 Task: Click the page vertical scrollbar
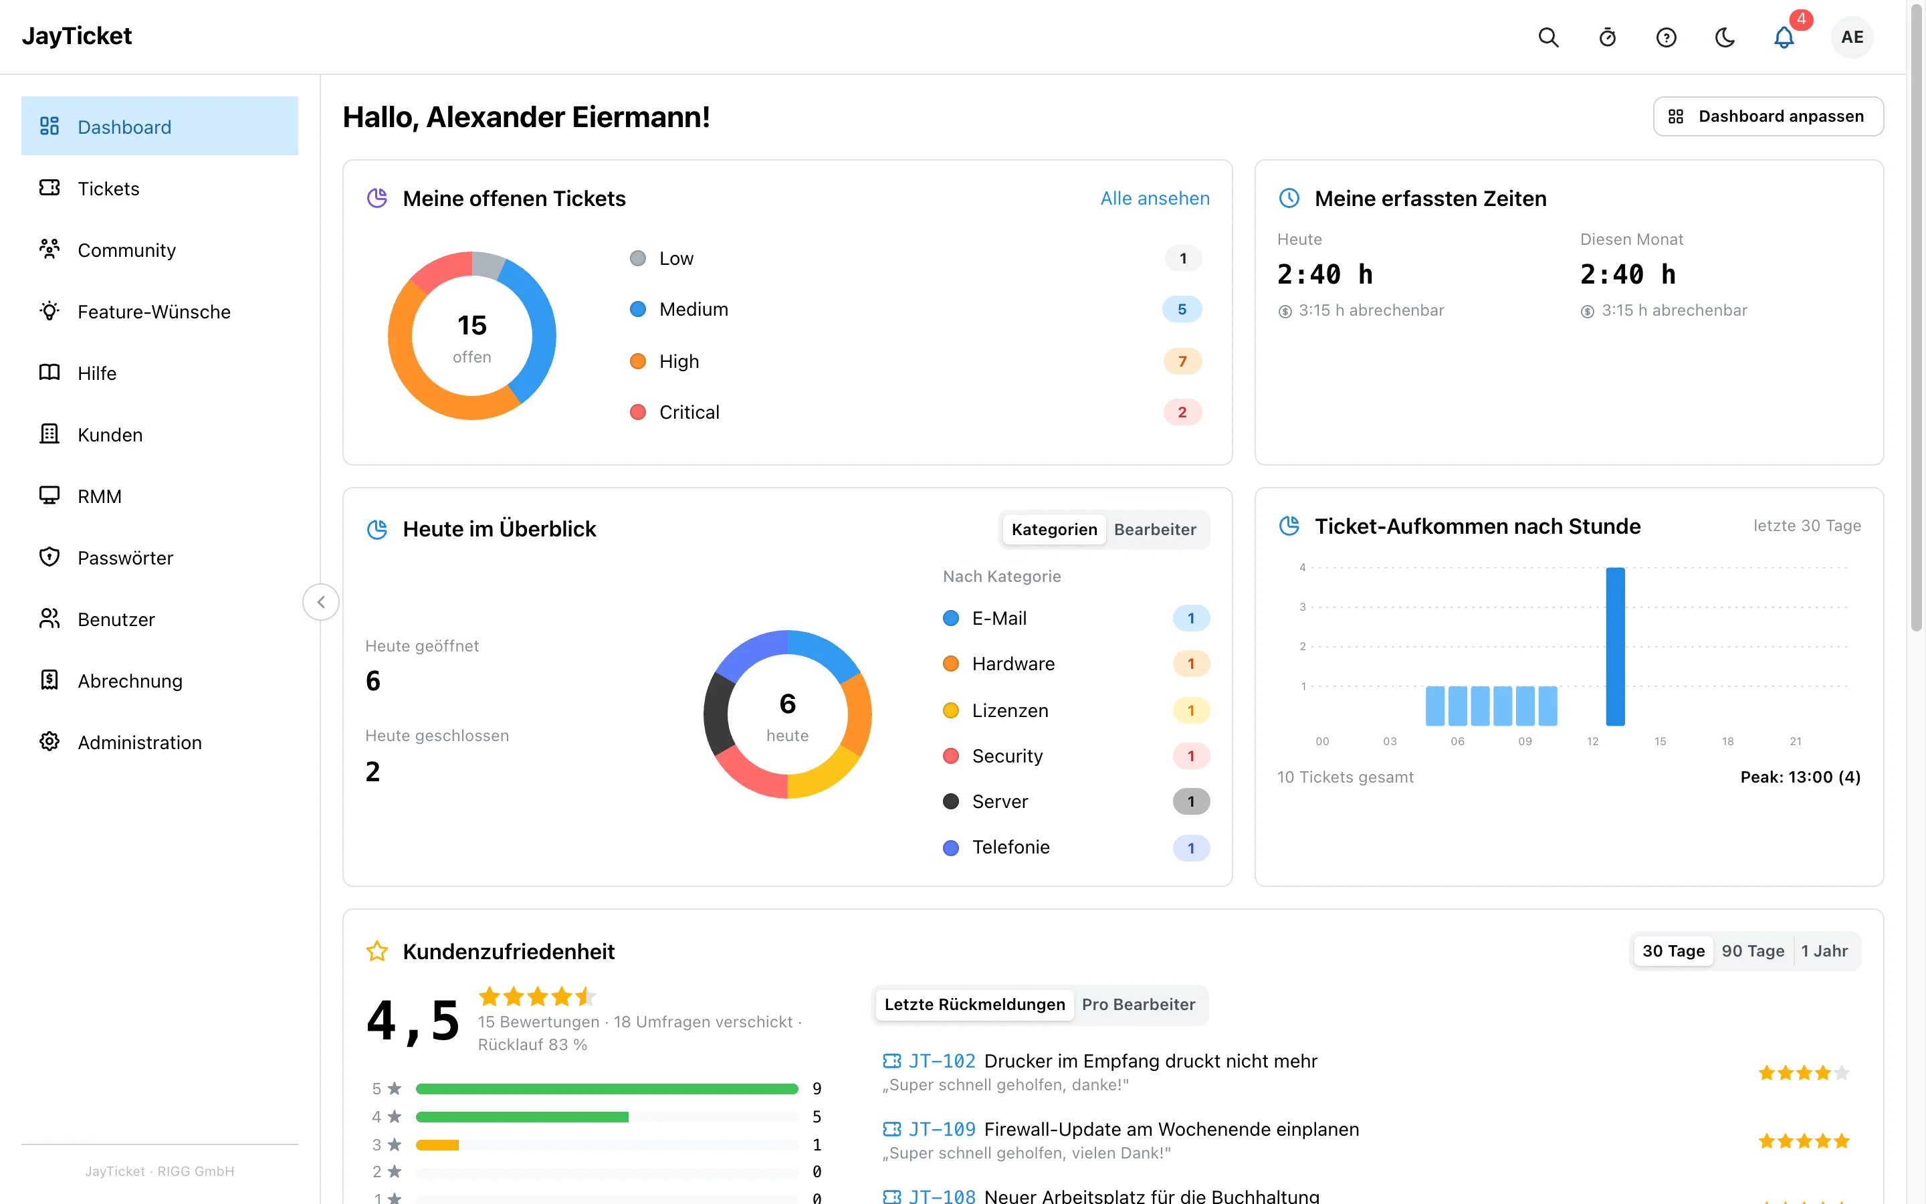click(1917, 318)
